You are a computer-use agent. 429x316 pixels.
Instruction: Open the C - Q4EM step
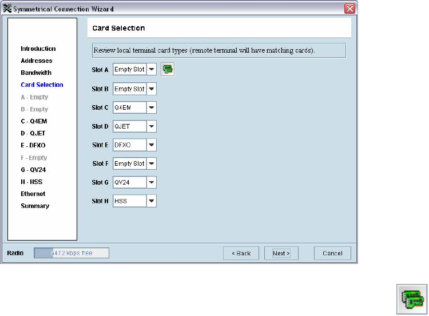(x=34, y=121)
